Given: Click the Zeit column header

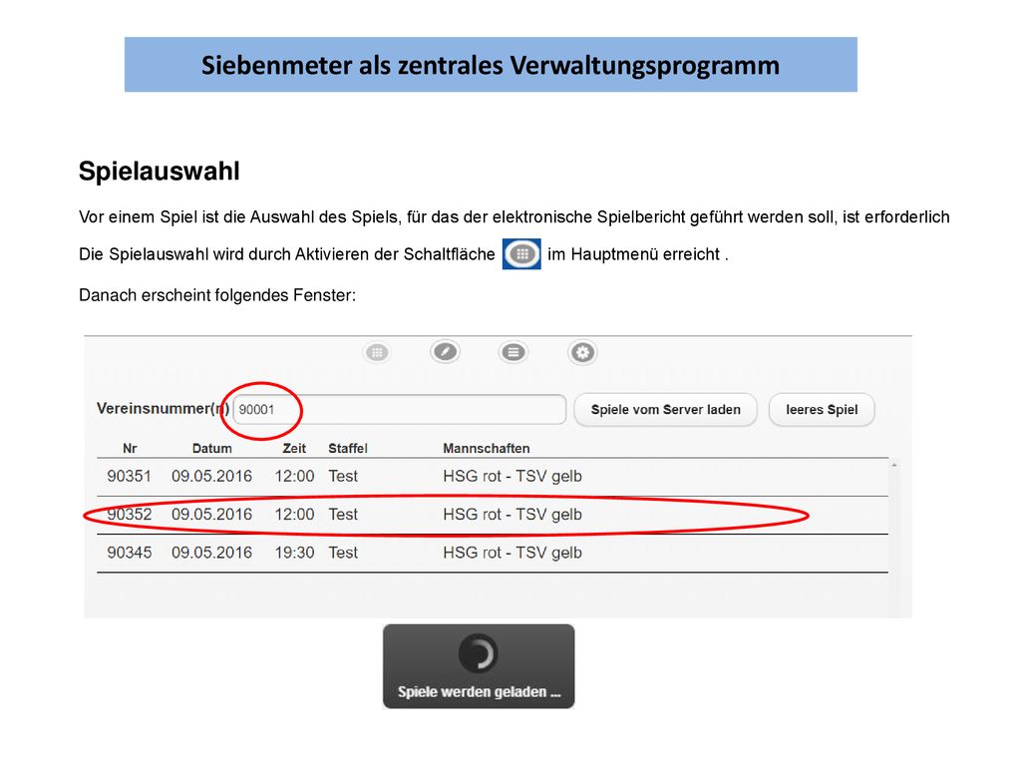Looking at the screenshot, I should tap(294, 448).
